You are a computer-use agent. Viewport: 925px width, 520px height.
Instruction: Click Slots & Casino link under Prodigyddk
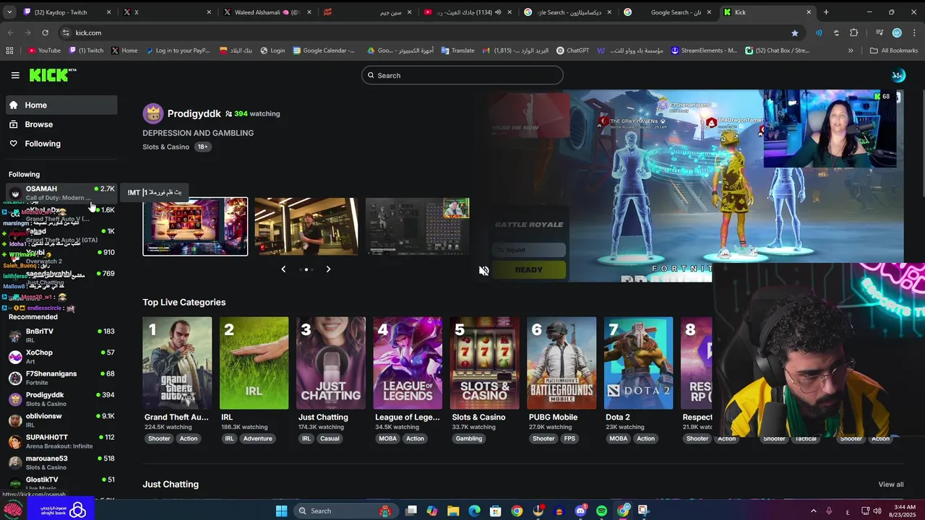point(165,147)
